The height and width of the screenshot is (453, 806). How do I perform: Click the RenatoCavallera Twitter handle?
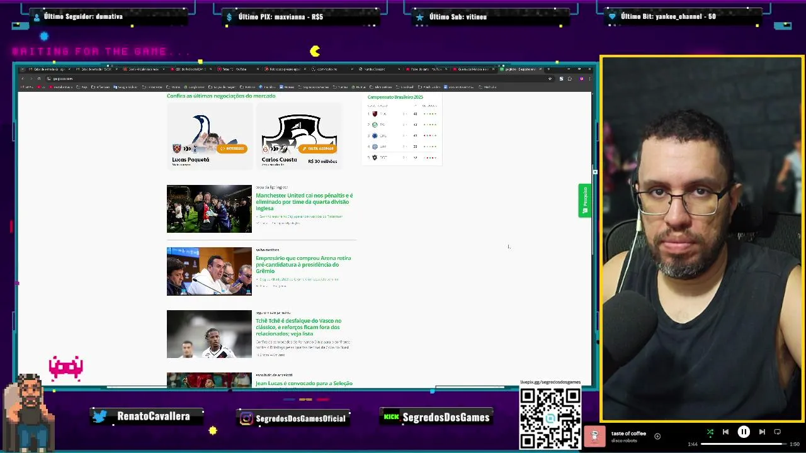pos(147,417)
